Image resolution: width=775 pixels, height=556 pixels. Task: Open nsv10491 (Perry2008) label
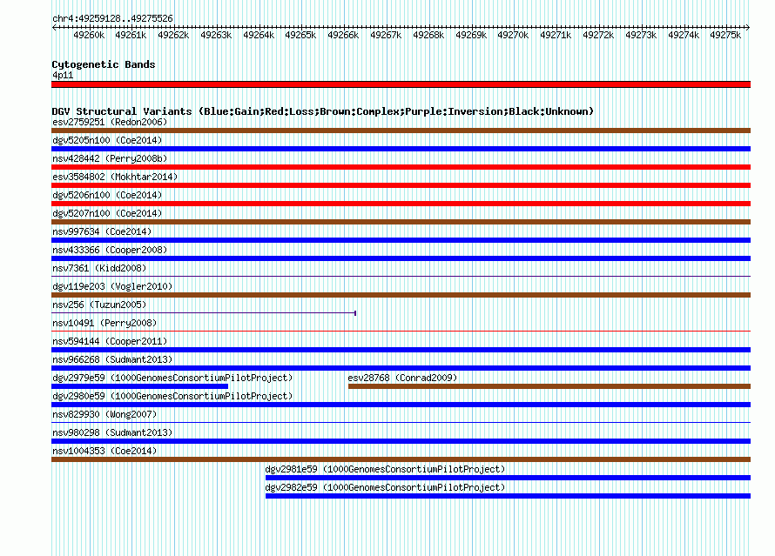coord(104,323)
